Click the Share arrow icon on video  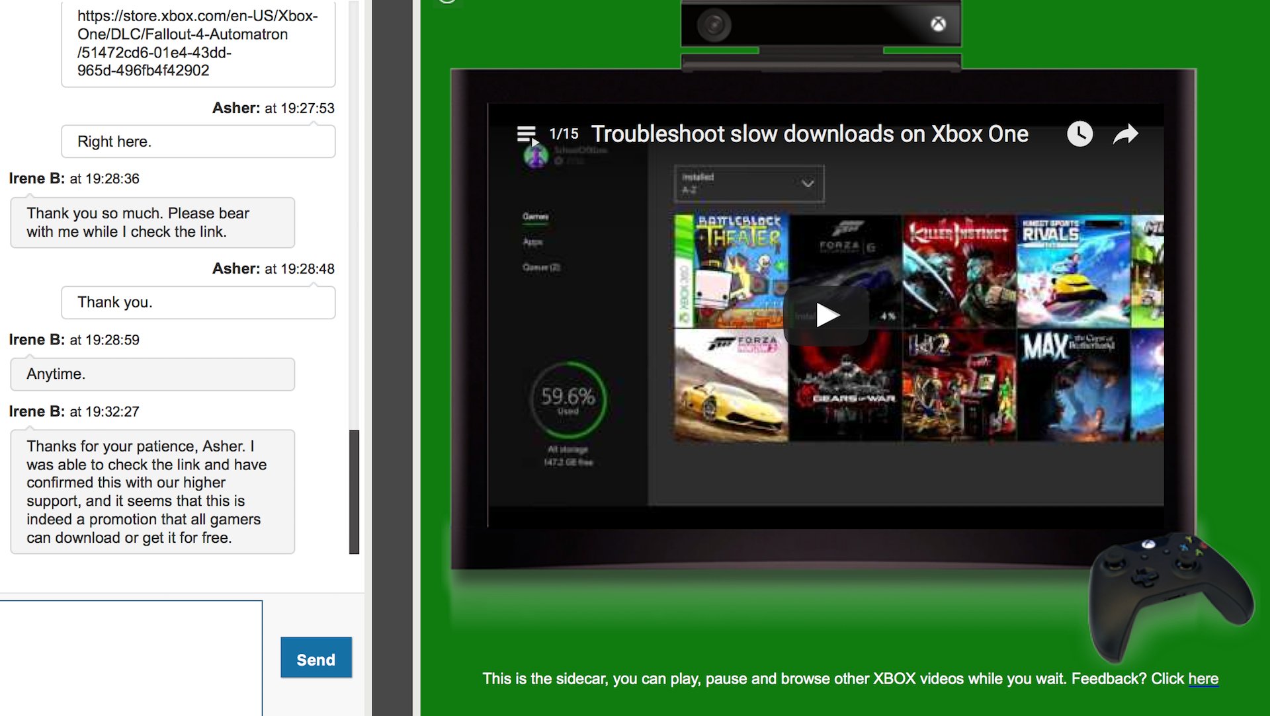click(x=1125, y=134)
